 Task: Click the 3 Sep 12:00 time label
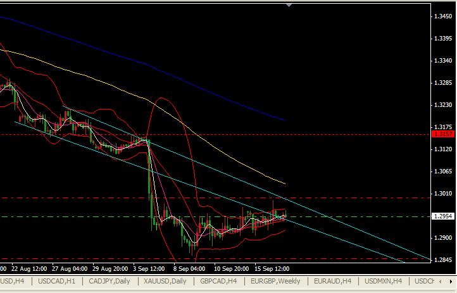pos(149,268)
